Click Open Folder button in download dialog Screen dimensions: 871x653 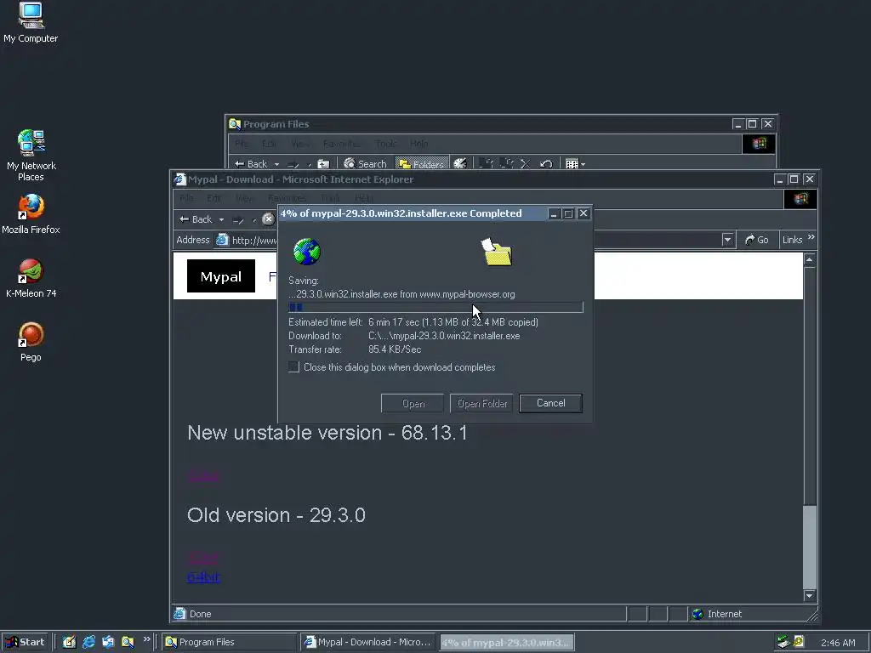pyautogui.click(x=481, y=403)
